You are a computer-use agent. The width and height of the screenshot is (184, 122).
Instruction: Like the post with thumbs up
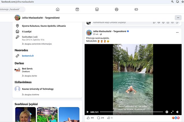pyautogui.click(x=88, y=118)
